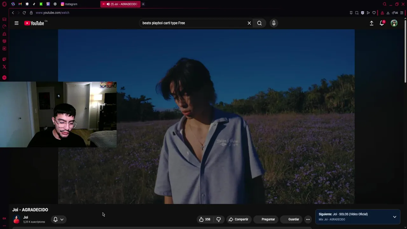The image size is (407, 229).
Task: Open YouTube notifications bell
Action: pyautogui.click(x=382, y=23)
